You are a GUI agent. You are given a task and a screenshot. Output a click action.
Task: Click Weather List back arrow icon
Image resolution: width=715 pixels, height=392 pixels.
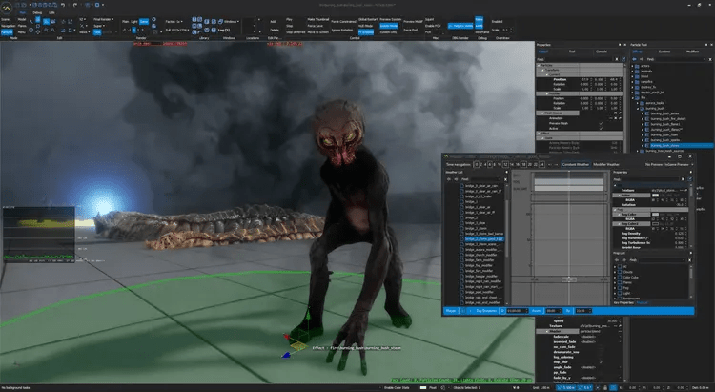tap(449, 179)
